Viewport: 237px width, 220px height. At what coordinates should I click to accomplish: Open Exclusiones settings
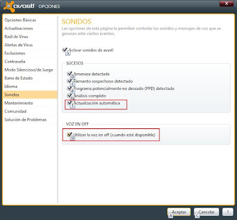click(x=15, y=53)
